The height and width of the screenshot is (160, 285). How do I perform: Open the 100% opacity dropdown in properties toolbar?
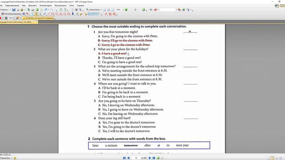(14, 18)
